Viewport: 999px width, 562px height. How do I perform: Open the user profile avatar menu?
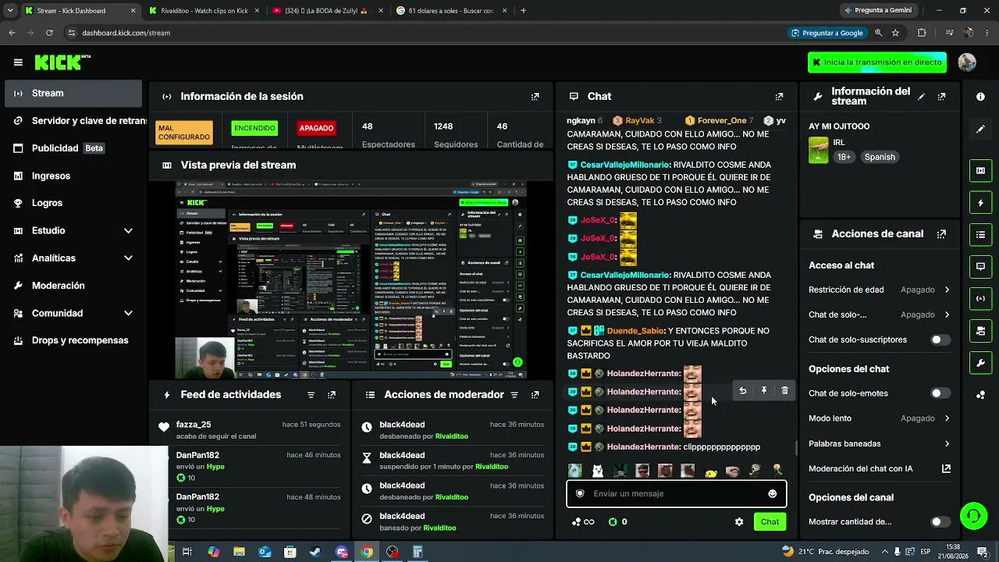pyautogui.click(x=967, y=62)
